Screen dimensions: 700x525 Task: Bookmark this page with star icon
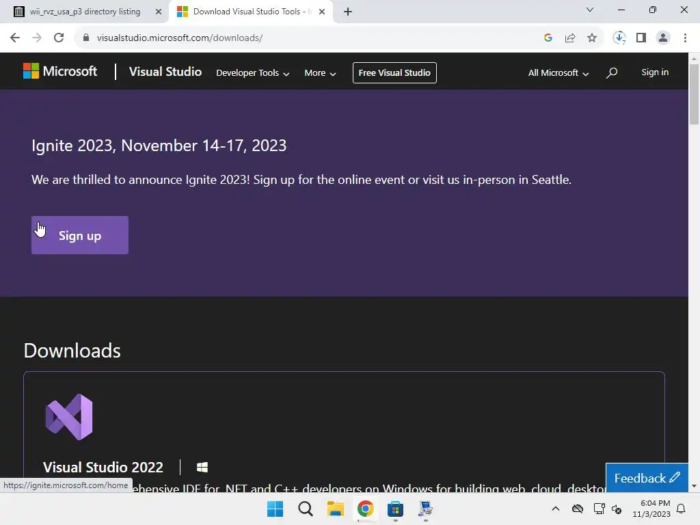(x=592, y=38)
